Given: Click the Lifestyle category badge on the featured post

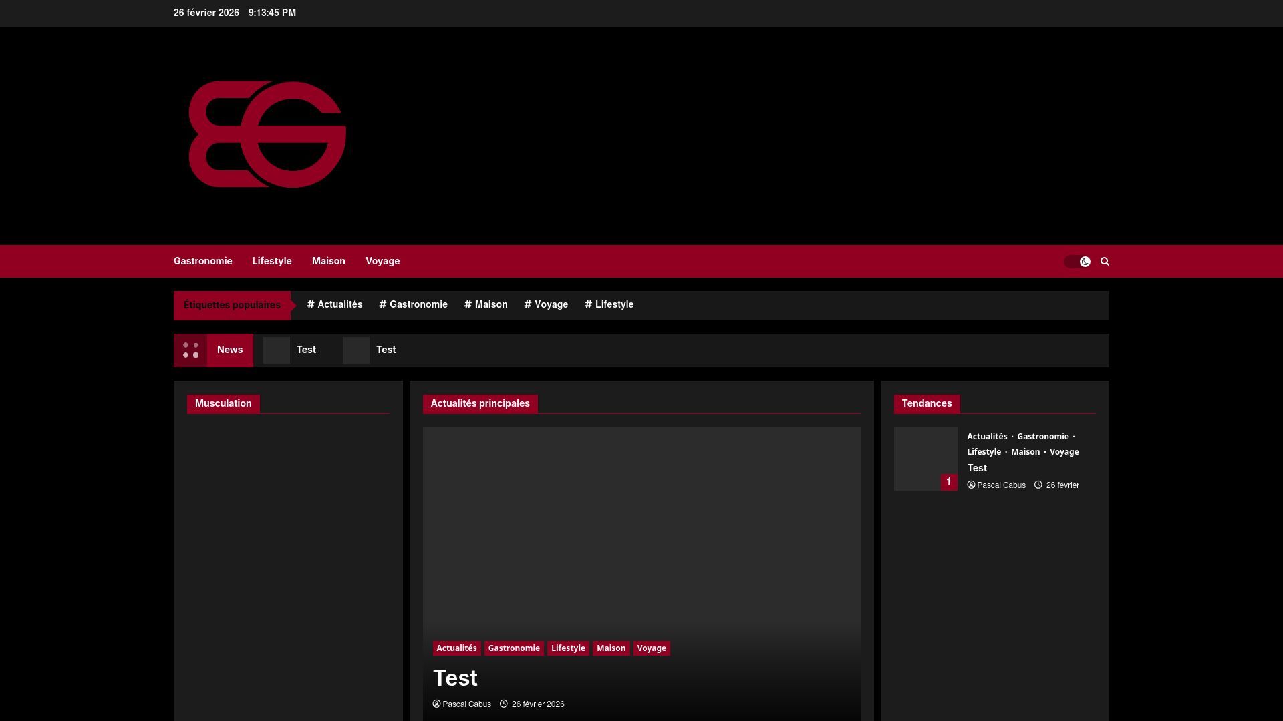Looking at the screenshot, I should (568, 648).
